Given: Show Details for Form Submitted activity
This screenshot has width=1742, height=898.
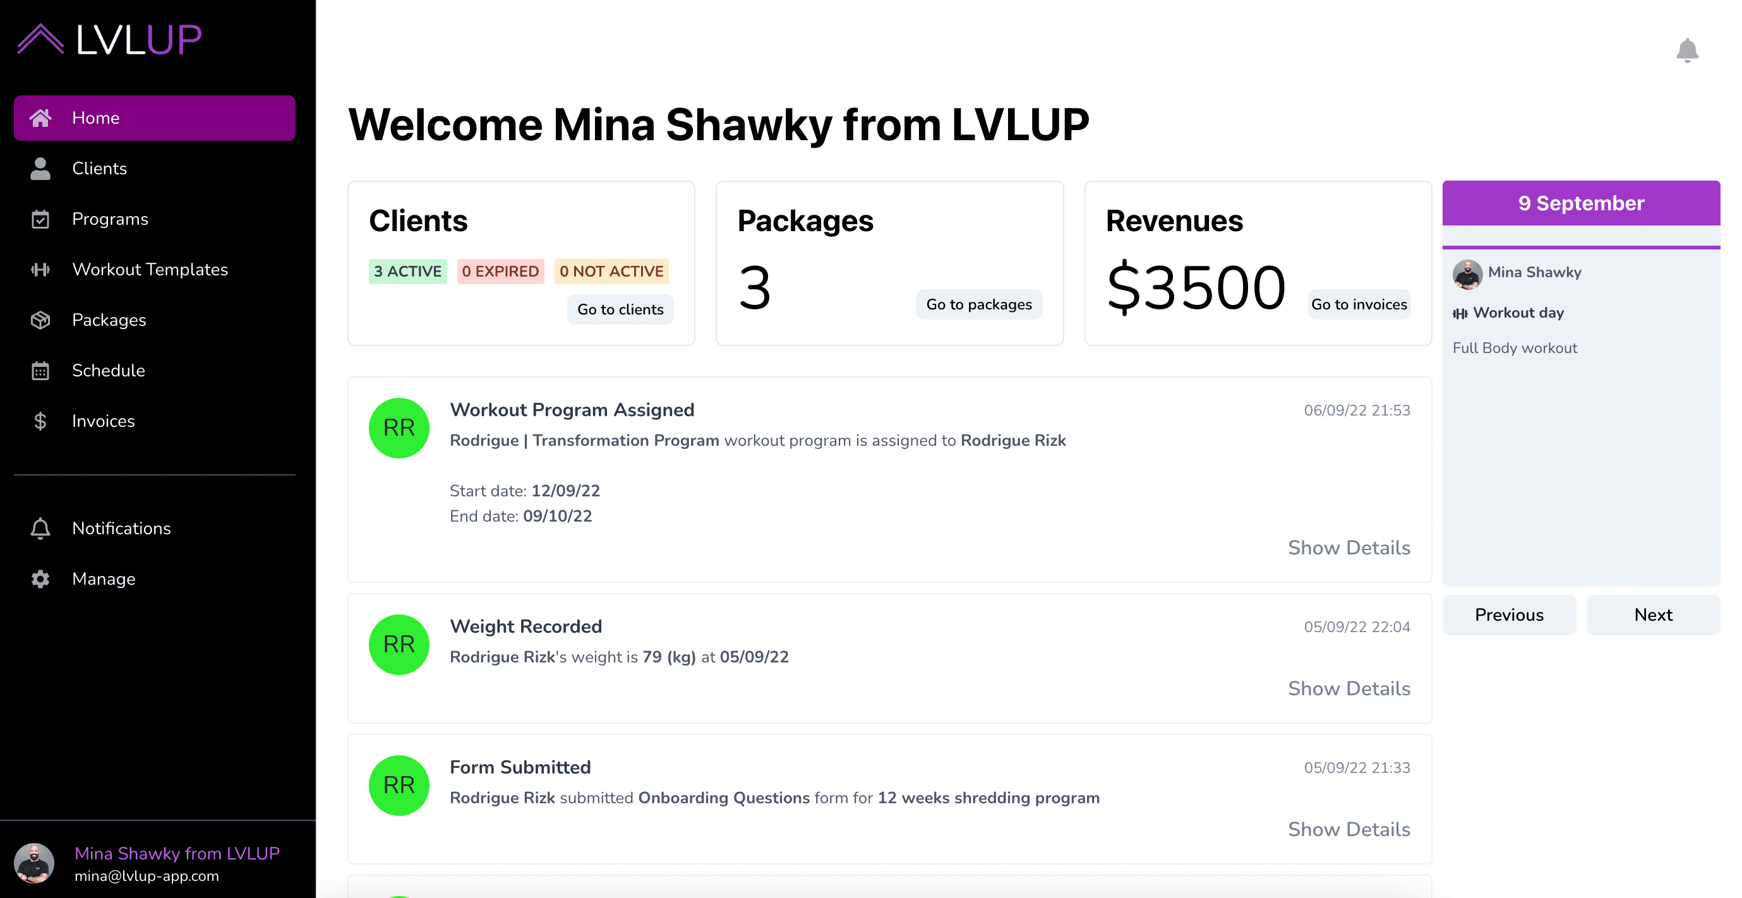Looking at the screenshot, I should point(1348,828).
